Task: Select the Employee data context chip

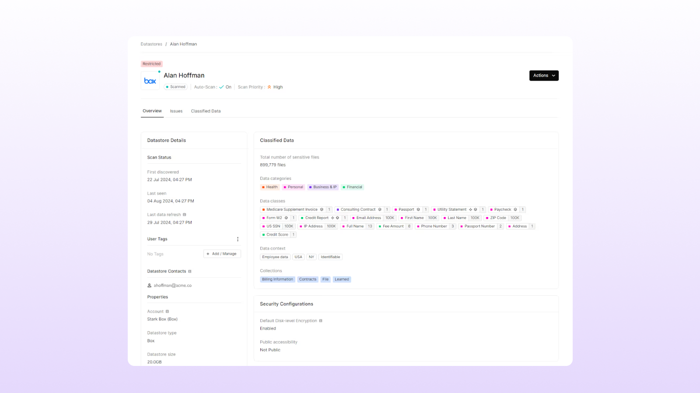Action: pyautogui.click(x=275, y=257)
